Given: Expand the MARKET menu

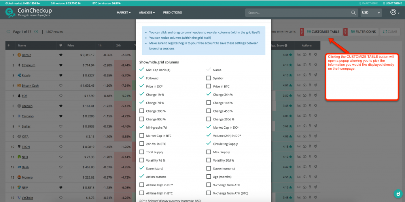Looking at the screenshot, I should (x=123, y=13).
